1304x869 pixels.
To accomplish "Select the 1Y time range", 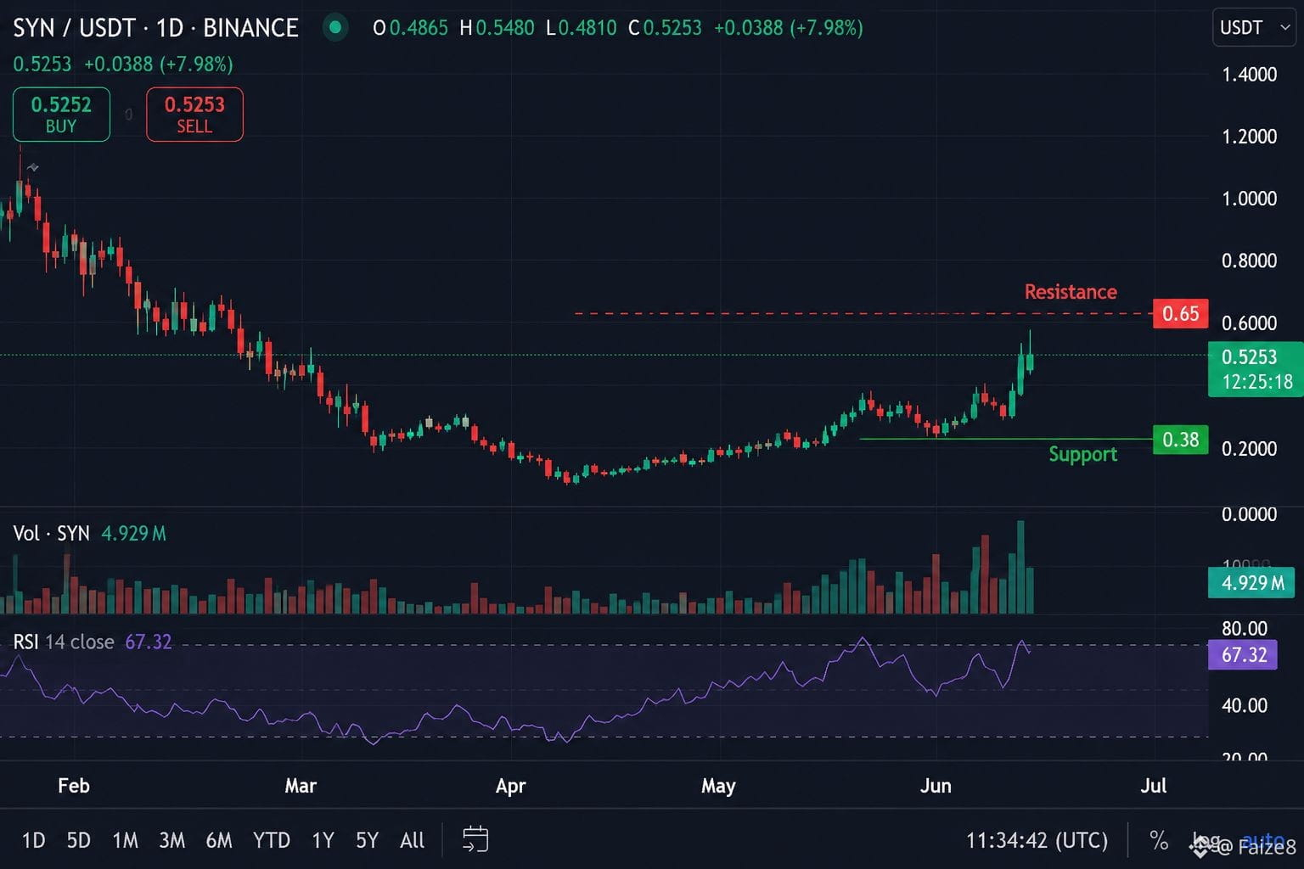I will pos(323,840).
